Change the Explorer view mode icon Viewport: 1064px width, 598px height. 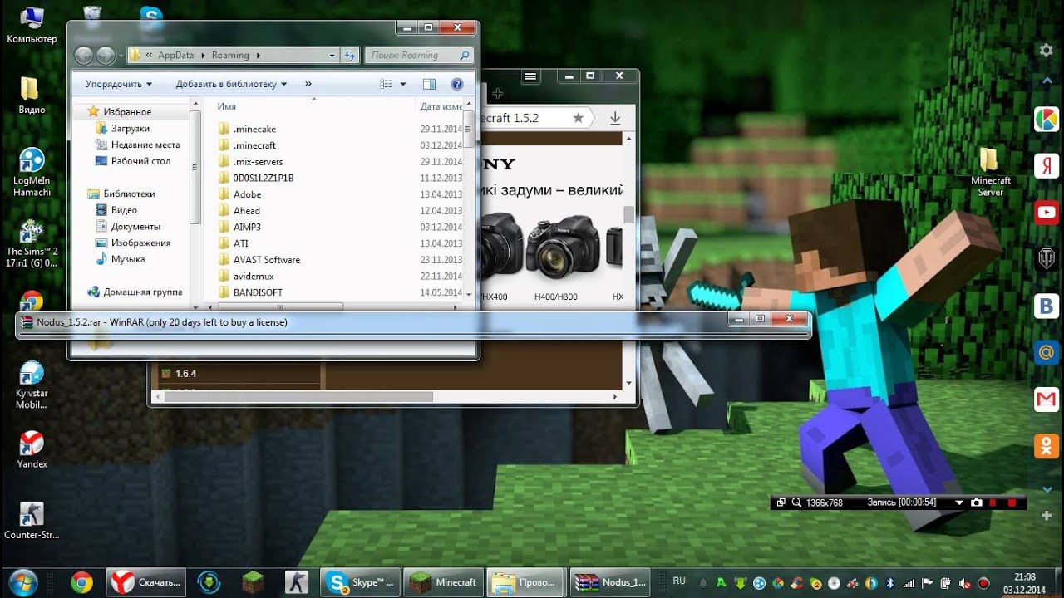387,84
